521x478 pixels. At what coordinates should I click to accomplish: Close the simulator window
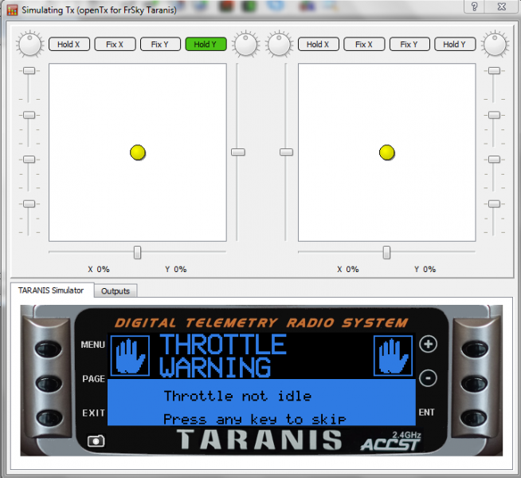(502, 6)
